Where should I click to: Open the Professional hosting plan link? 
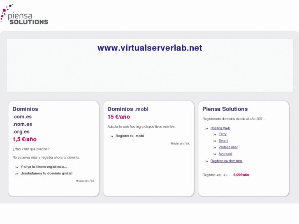click(228, 147)
